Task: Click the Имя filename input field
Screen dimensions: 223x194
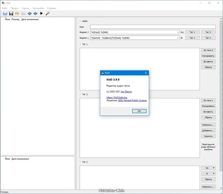Action: [x=153, y=27]
